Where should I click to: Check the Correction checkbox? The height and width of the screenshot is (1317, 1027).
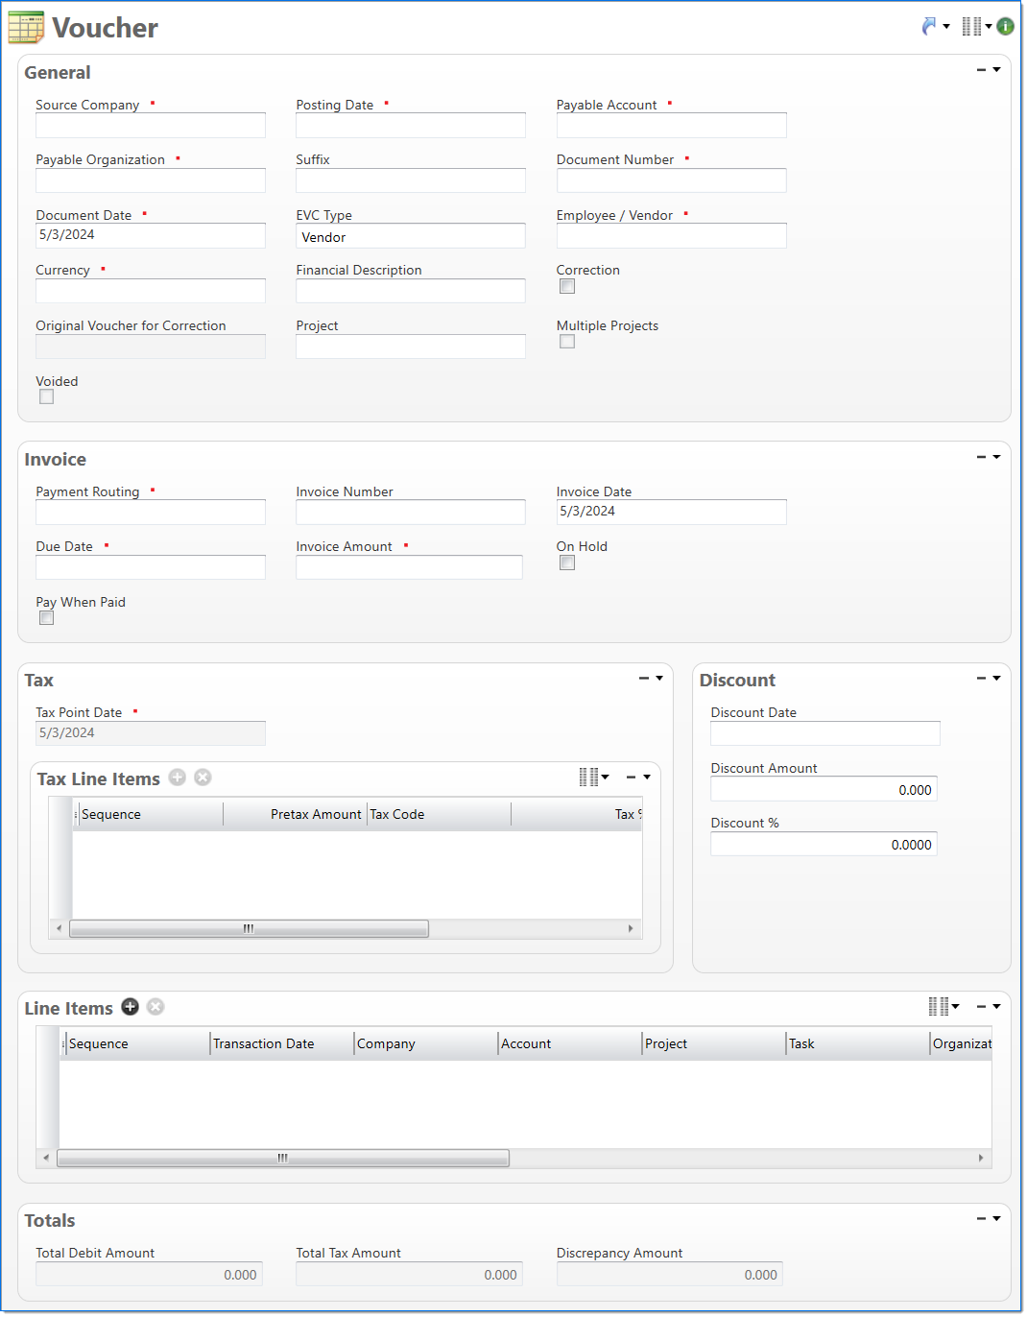point(567,286)
